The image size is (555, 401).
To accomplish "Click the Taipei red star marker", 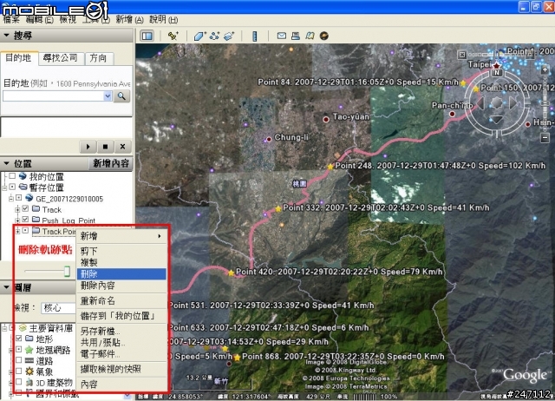I will pos(497,65).
